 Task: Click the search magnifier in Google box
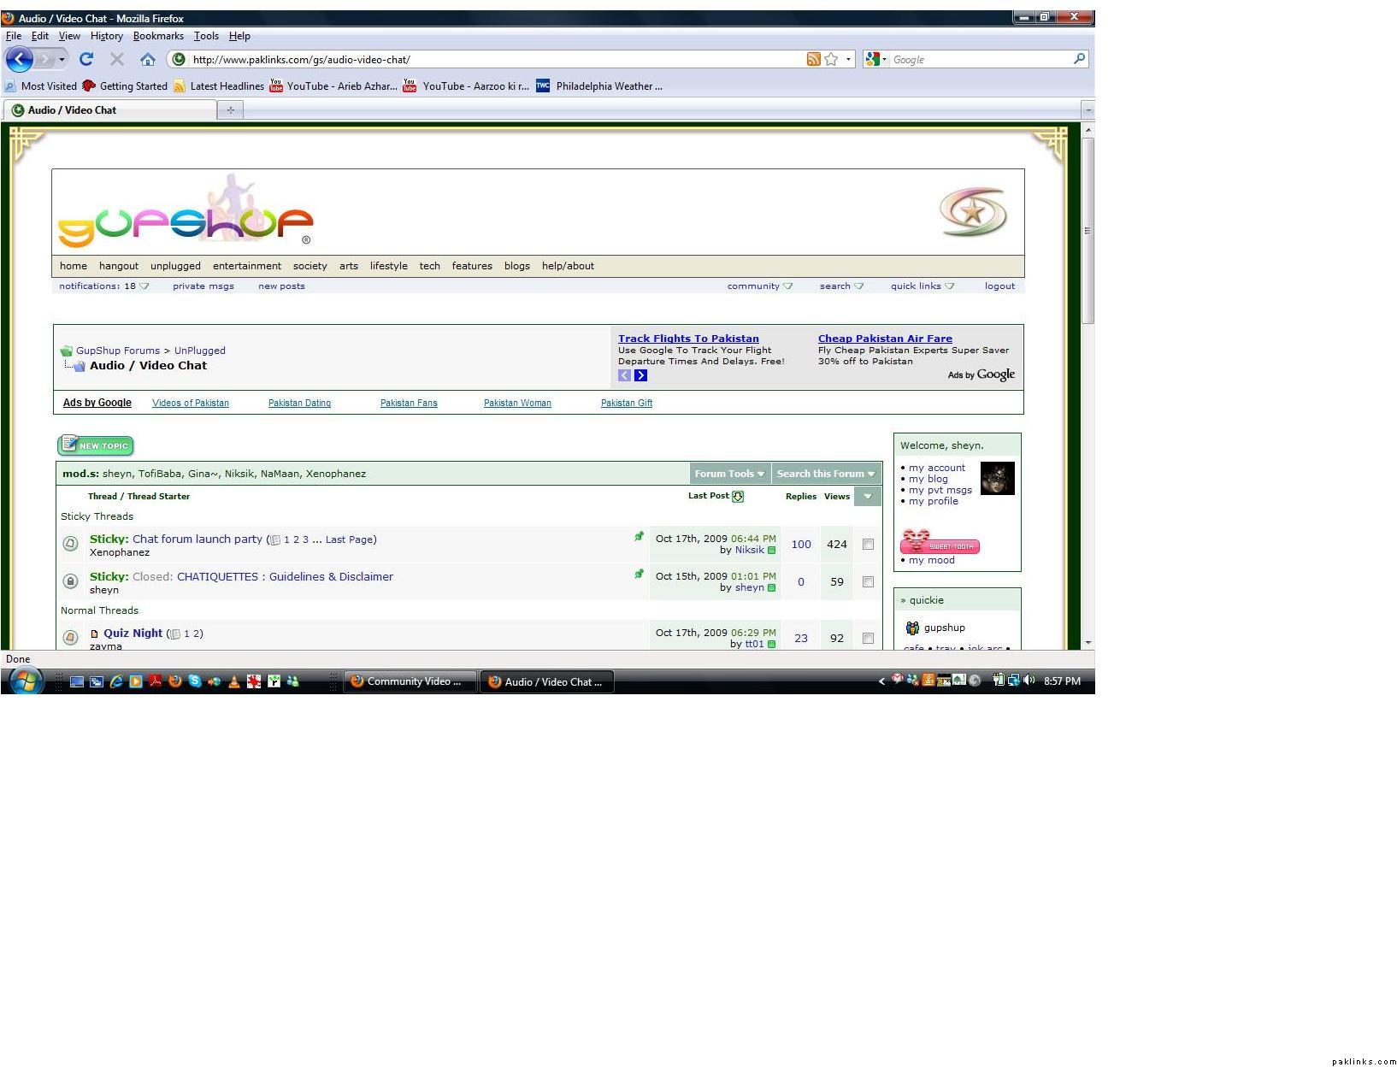pyautogui.click(x=1079, y=59)
